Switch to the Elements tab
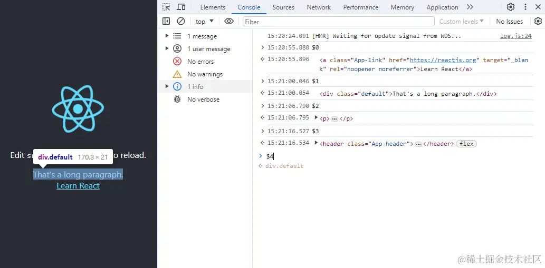Image resolution: width=545 pixels, height=268 pixels. [213, 7]
